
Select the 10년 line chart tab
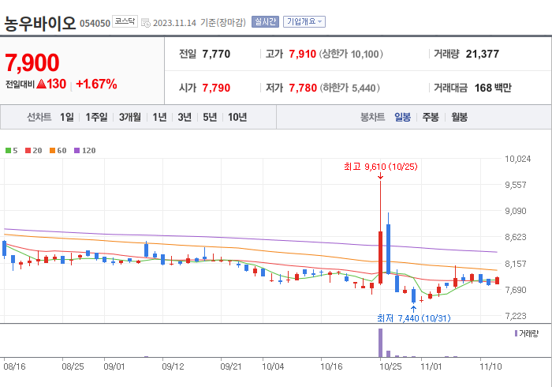pos(237,117)
